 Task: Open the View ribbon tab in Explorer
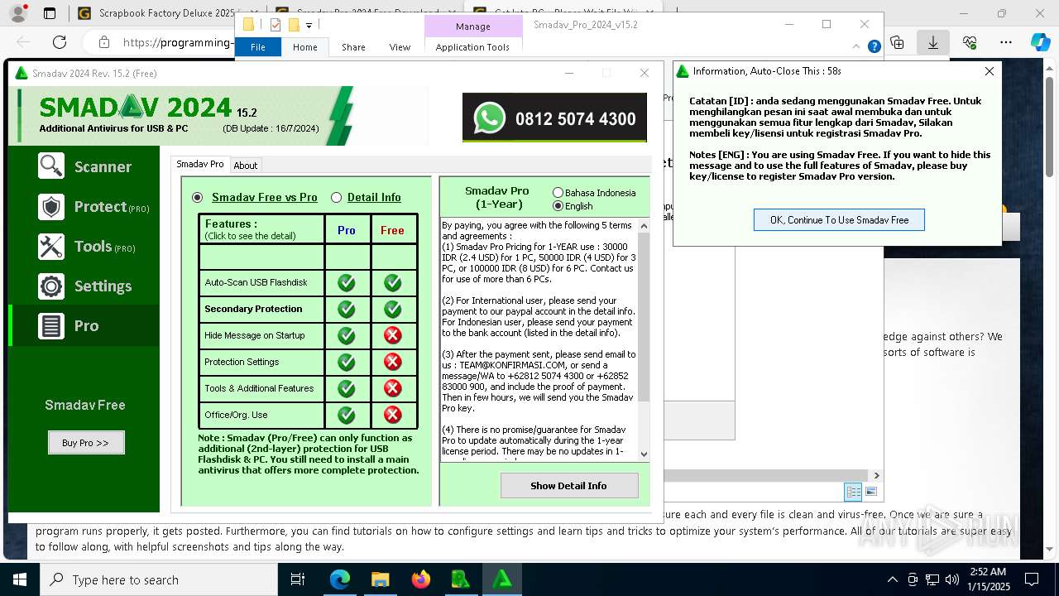[x=400, y=47]
